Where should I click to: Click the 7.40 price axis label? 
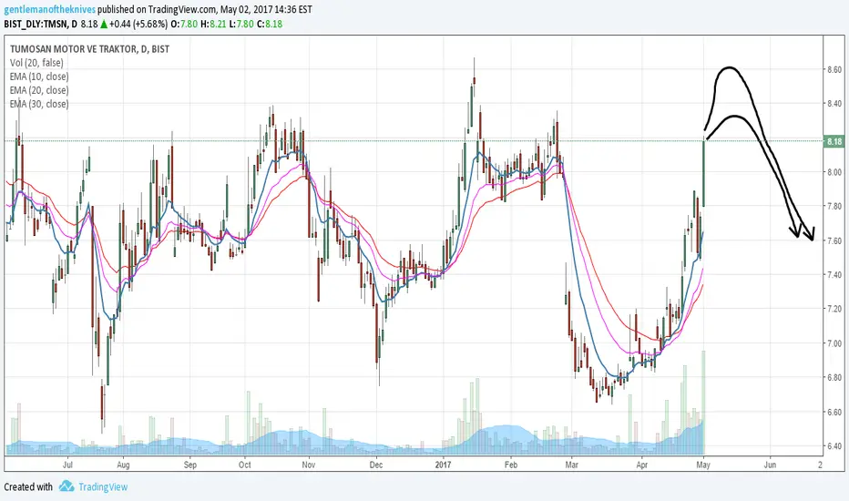click(x=834, y=274)
